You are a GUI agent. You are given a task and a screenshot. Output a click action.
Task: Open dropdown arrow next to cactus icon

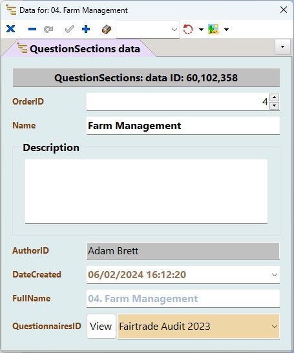pyautogui.click(x=226, y=30)
